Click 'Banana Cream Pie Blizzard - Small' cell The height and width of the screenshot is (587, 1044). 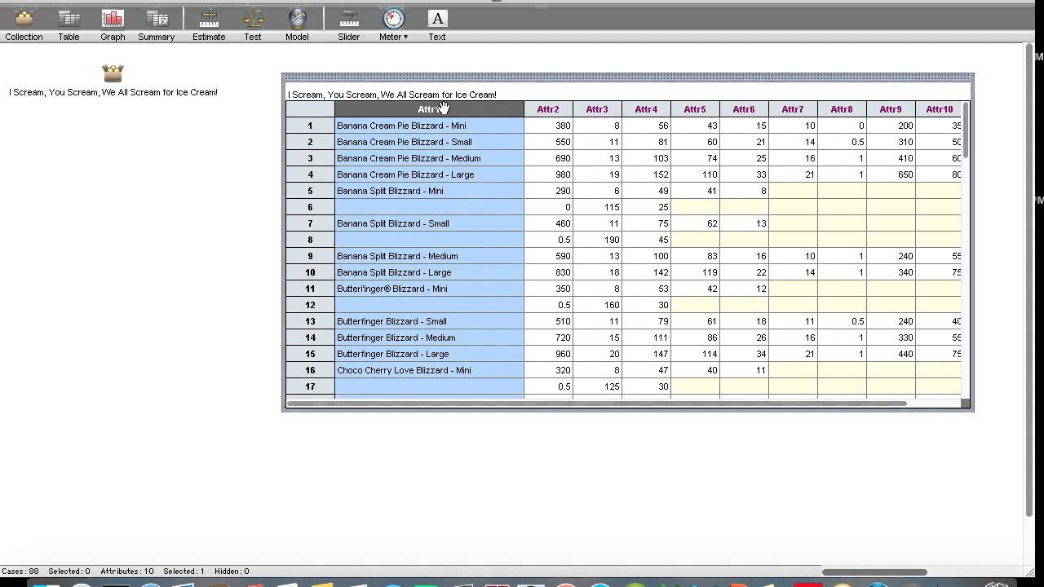(429, 142)
